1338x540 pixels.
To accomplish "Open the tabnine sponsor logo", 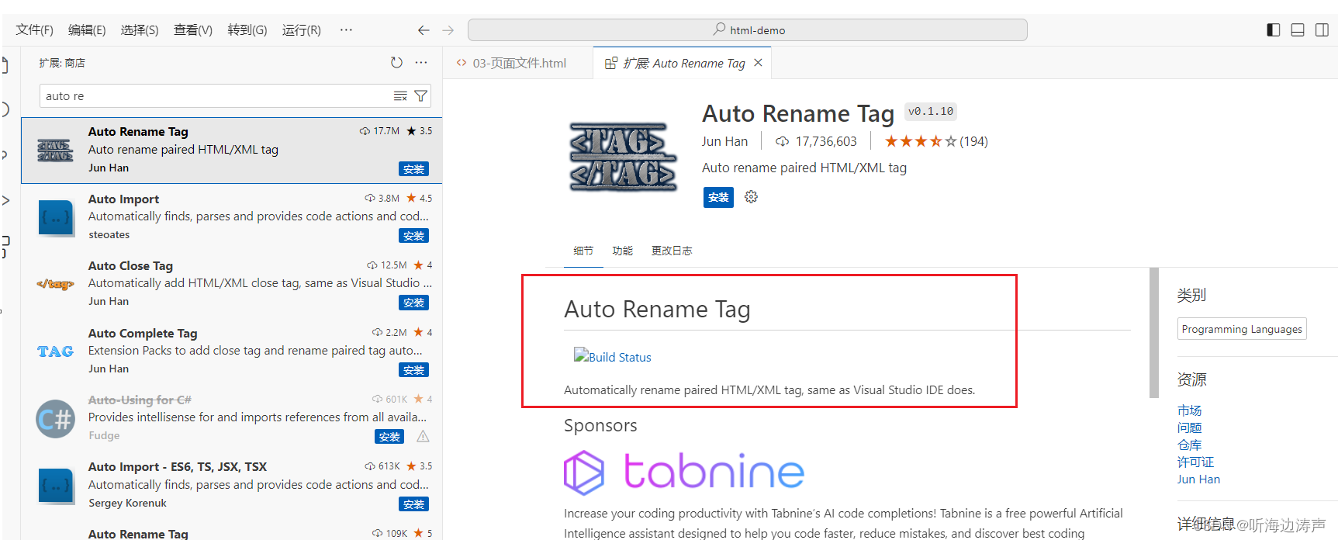I will click(x=684, y=472).
